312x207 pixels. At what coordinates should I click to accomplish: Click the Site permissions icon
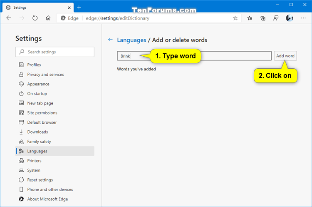coord(21,112)
